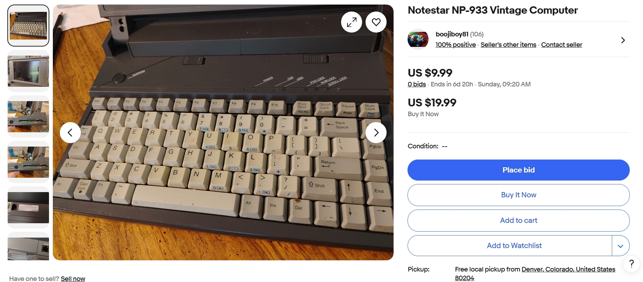Advance to the next image with the right arrow

click(x=376, y=133)
